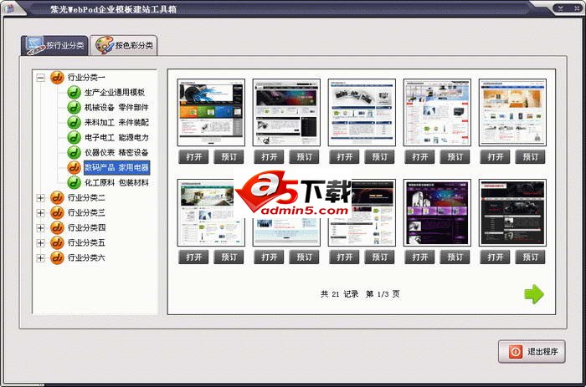The width and height of the screenshot is (586, 387).
Task: Click the orange icon beside 行业分类三
Action: [57, 212]
